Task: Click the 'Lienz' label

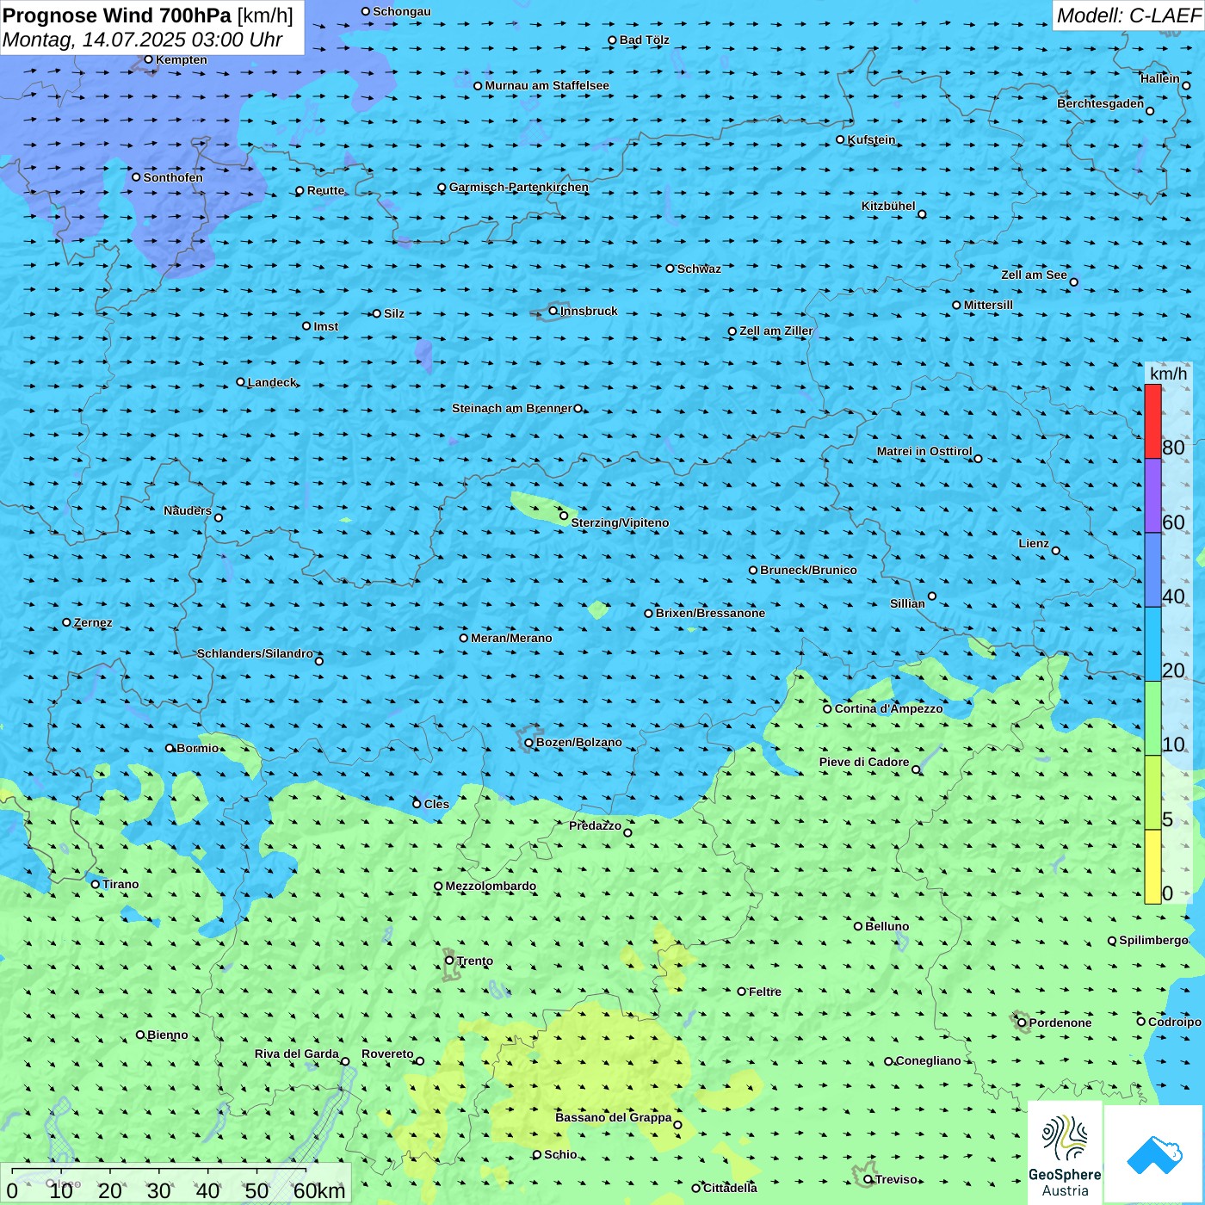Action: coord(1034,543)
